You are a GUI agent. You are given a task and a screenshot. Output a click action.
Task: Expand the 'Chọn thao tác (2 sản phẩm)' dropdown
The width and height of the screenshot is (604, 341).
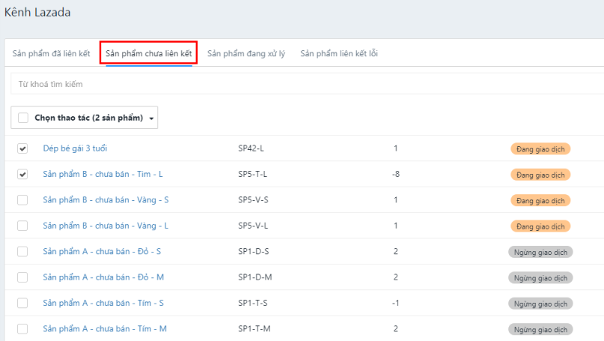tap(85, 118)
